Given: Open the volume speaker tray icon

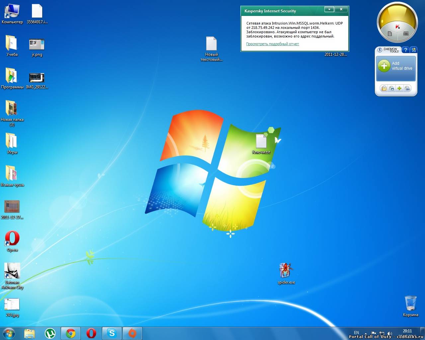Looking at the screenshot, I should 390,333.
